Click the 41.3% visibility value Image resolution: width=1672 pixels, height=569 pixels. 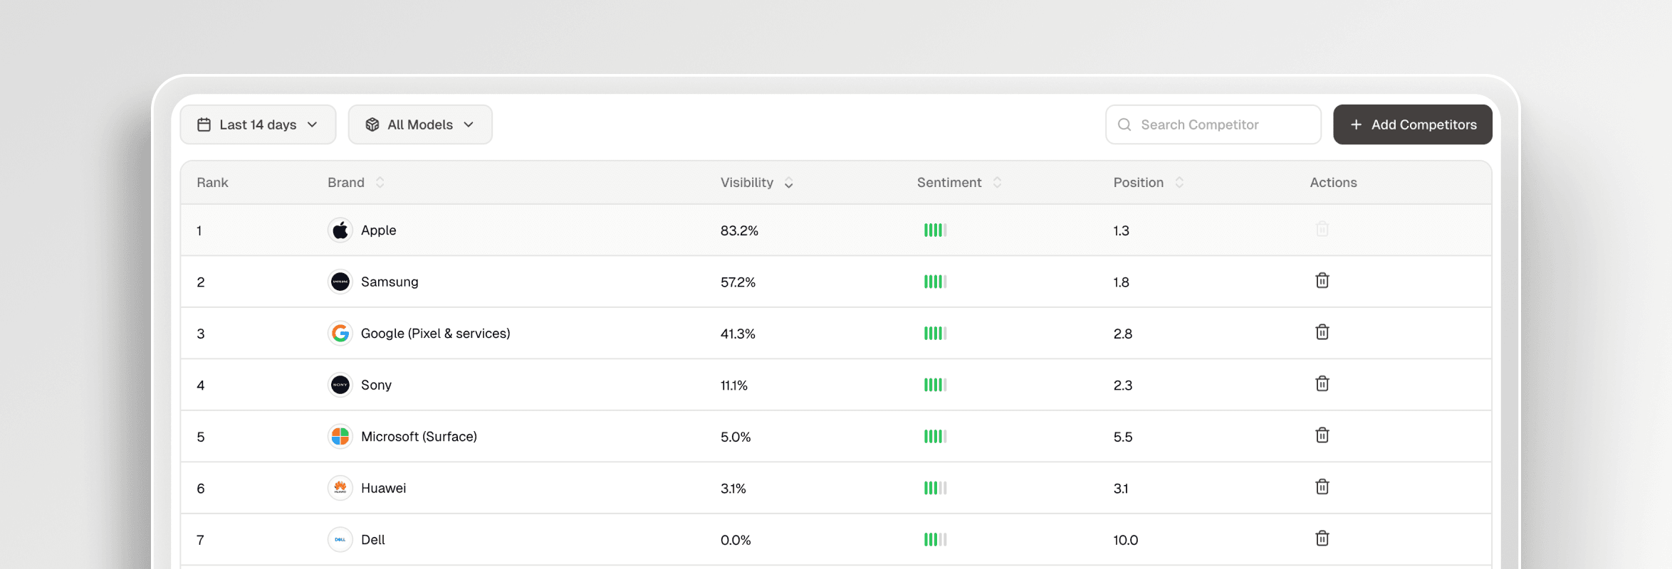coord(738,334)
